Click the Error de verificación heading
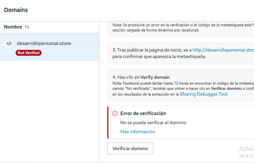 coord(143,113)
